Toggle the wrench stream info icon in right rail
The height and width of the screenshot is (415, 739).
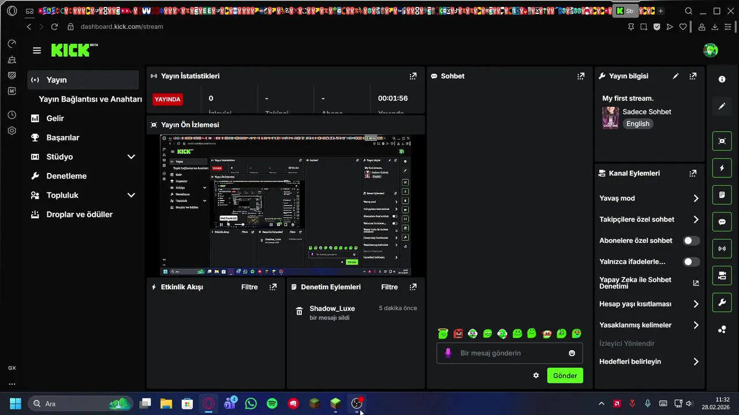(x=722, y=303)
